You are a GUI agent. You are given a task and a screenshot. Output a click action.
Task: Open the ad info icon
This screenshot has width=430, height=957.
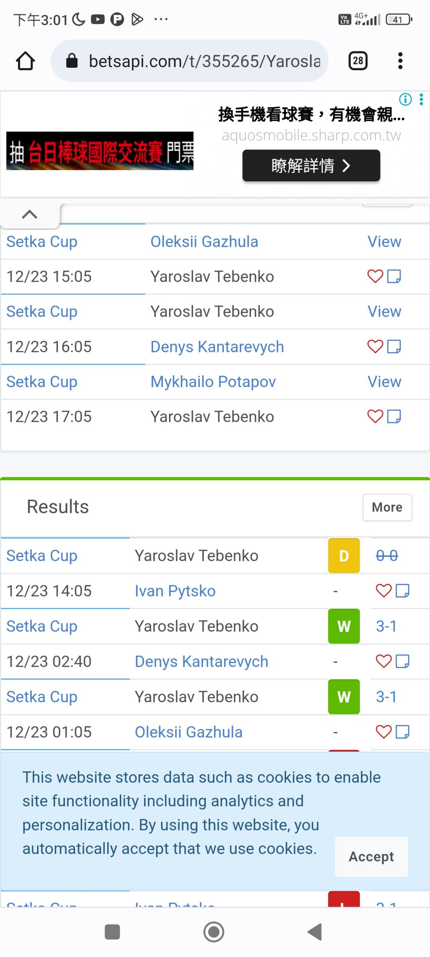click(405, 99)
